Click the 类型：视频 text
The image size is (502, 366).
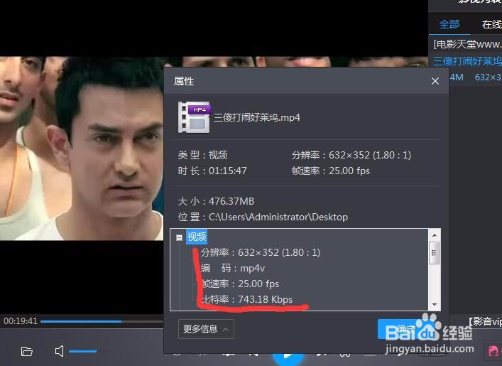[x=202, y=155]
